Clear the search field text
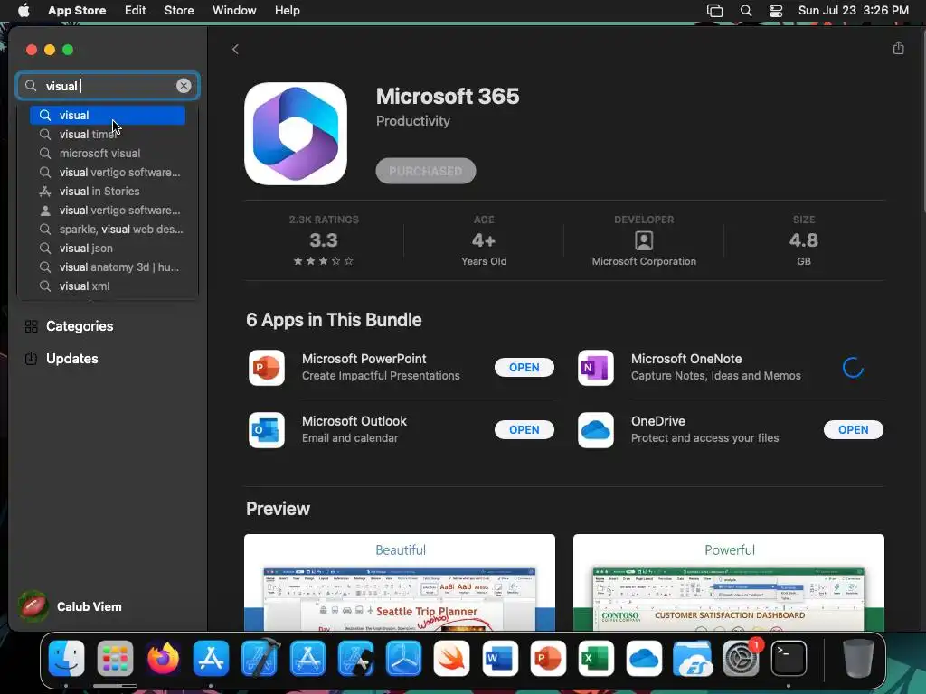926x694 pixels. [x=184, y=86]
